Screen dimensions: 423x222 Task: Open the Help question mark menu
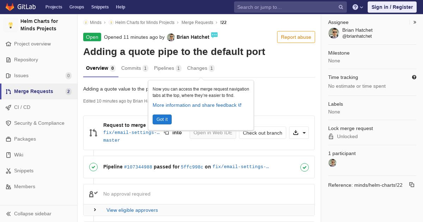tap(358, 7)
